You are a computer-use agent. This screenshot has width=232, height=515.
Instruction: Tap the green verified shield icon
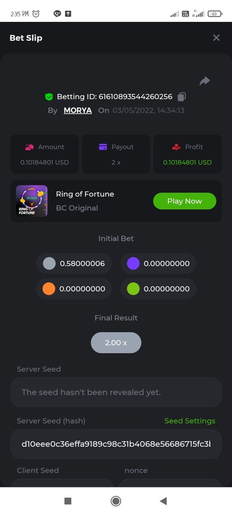pyautogui.click(x=49, y=97)
